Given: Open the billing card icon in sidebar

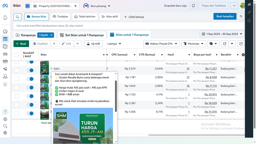Looking at the screenshot, I should (x=5, y=61).
